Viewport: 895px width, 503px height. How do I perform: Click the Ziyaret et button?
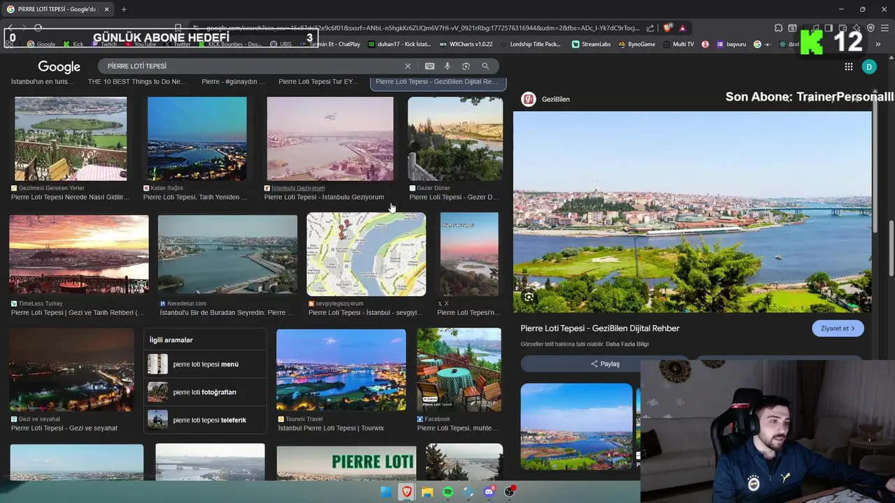[x=838, y=328]
